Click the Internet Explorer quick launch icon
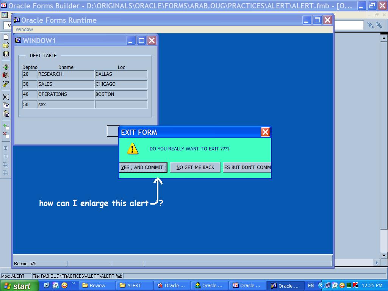This screenshot has height=291, width=388. click(x=47, y=285)
